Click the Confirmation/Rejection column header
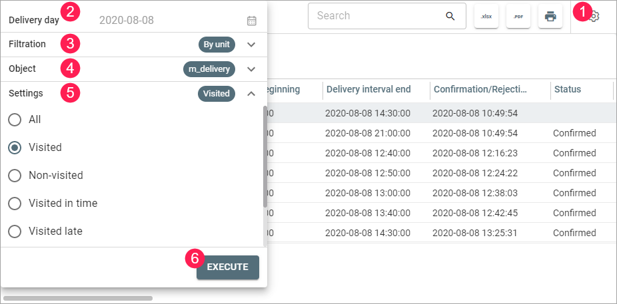Image resolution: width=617 pixels, height=304 pixels. (480, 90)
